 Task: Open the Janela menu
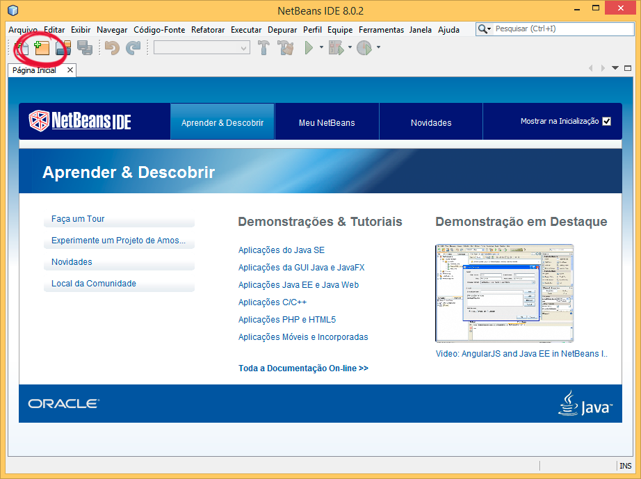pos(420,30)
